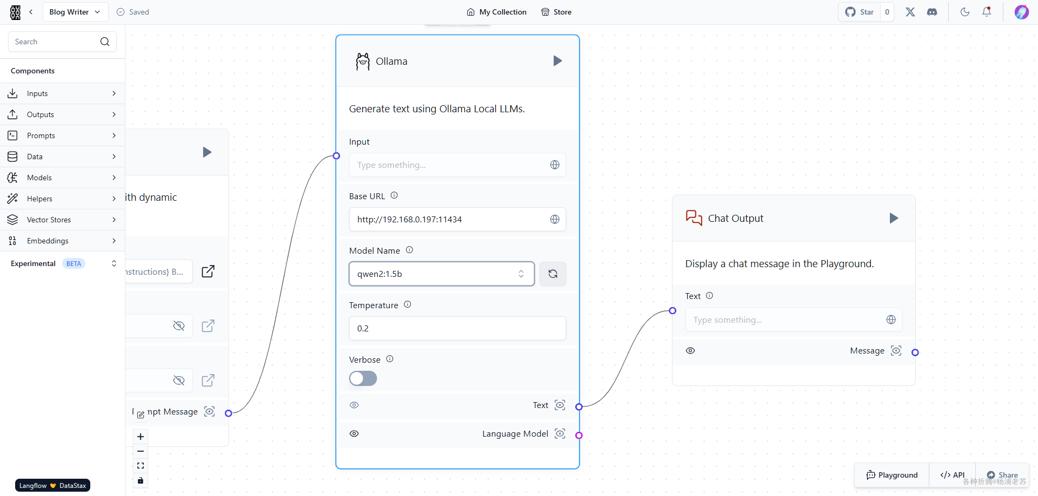The width and height of the screenshot is (1038, 496).
Task: Refresh the Model Name list
Action: 553,274
